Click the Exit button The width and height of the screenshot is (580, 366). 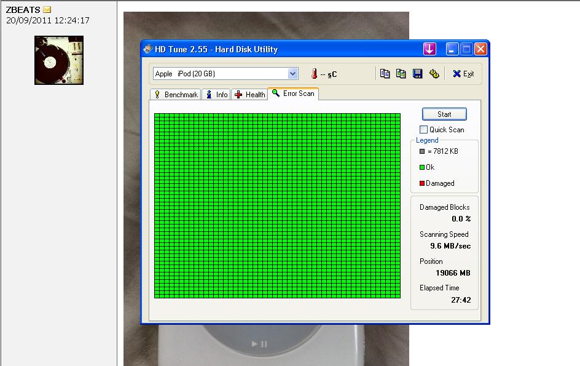[463, 74]
